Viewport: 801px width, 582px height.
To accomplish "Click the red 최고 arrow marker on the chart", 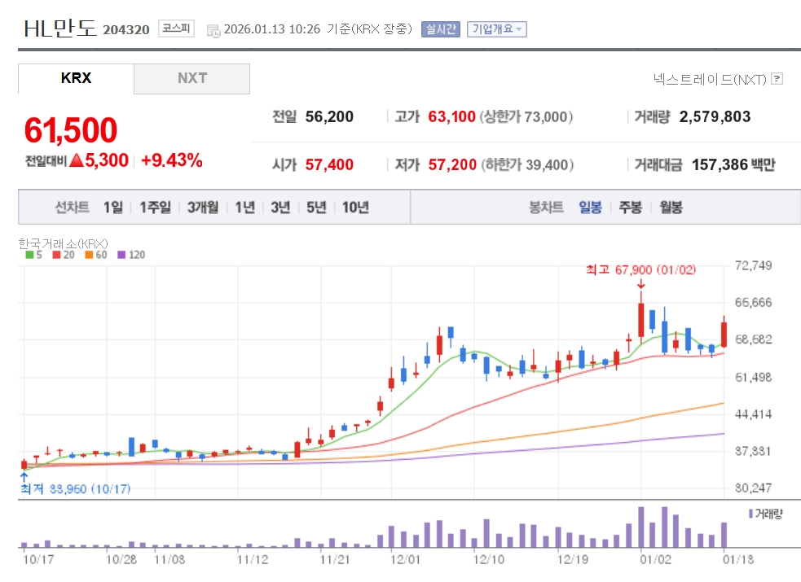I will [641, 284].
